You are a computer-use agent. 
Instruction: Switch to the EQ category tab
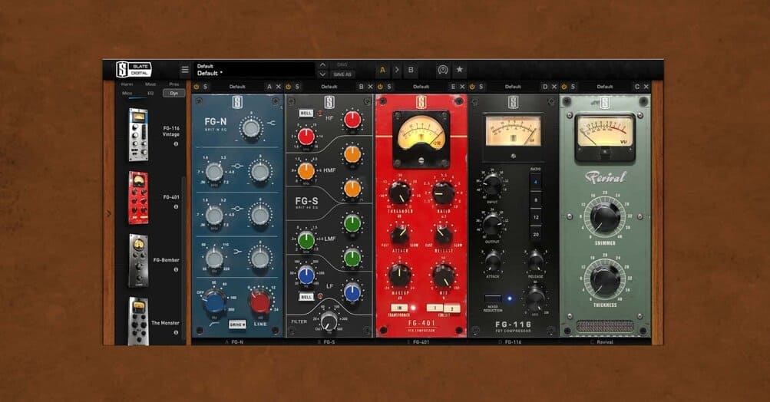tap(150, 93)
